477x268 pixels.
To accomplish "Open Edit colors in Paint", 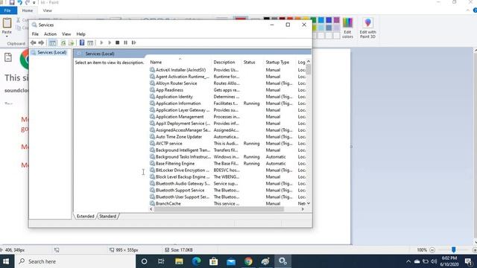I will coord(347,28).
